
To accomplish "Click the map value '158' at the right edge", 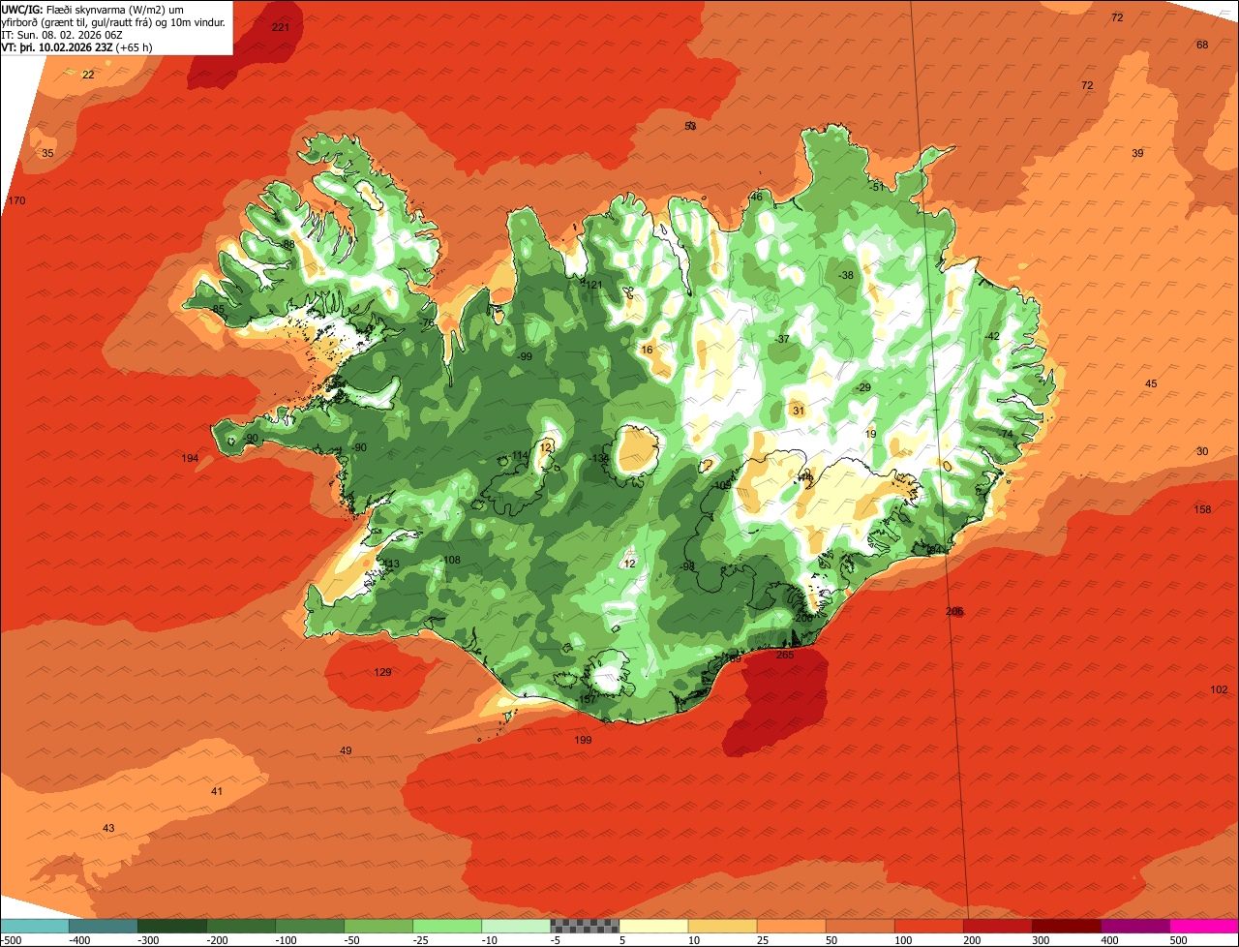I will click(1202, 510).
